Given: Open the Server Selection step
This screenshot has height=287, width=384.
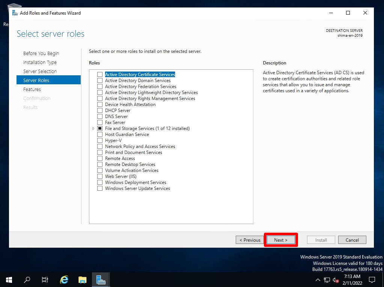Looking at the screenshot, I should pos(40,72).
